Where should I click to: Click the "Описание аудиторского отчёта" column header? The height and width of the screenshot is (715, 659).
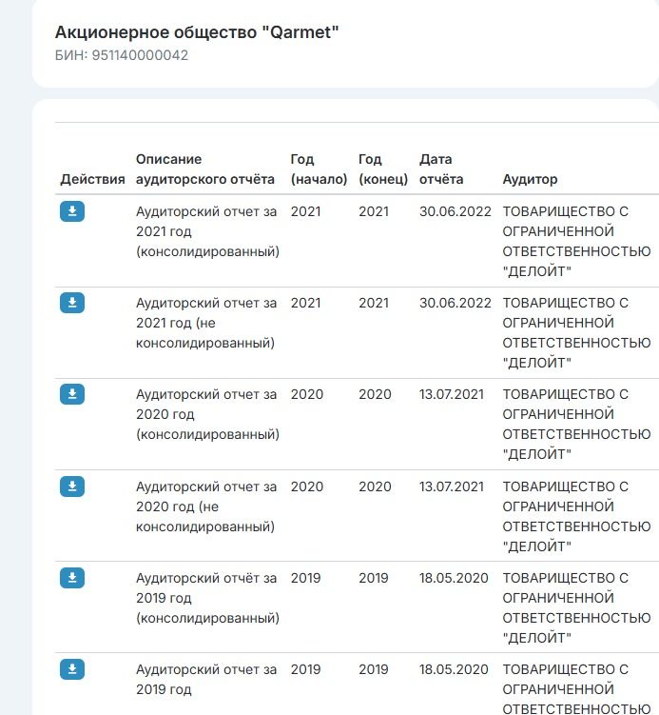coord(205,169)
